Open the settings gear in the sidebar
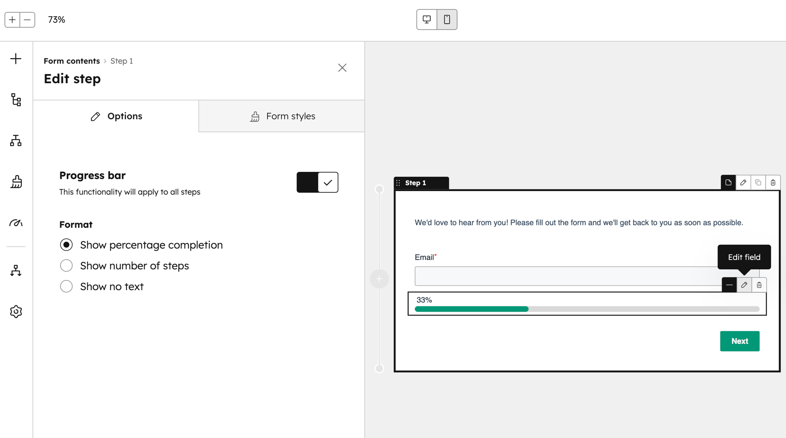This screenshot has width=786, height=438. coord(16,311)
